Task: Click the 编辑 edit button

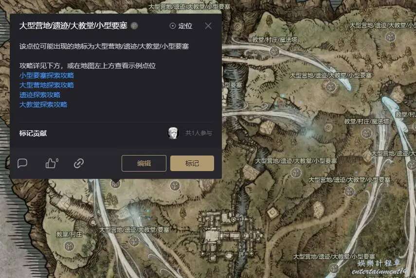Action: [144, 163]
